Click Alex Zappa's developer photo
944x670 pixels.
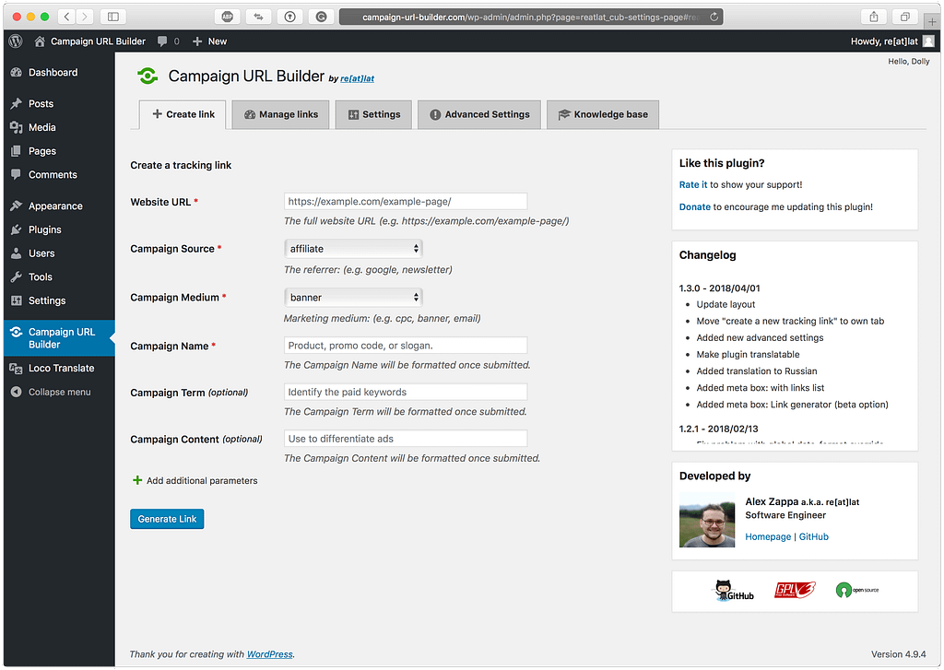[707, 520]
